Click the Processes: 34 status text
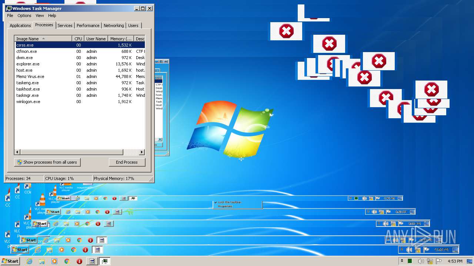474x266 pixels. click(18, 178)
